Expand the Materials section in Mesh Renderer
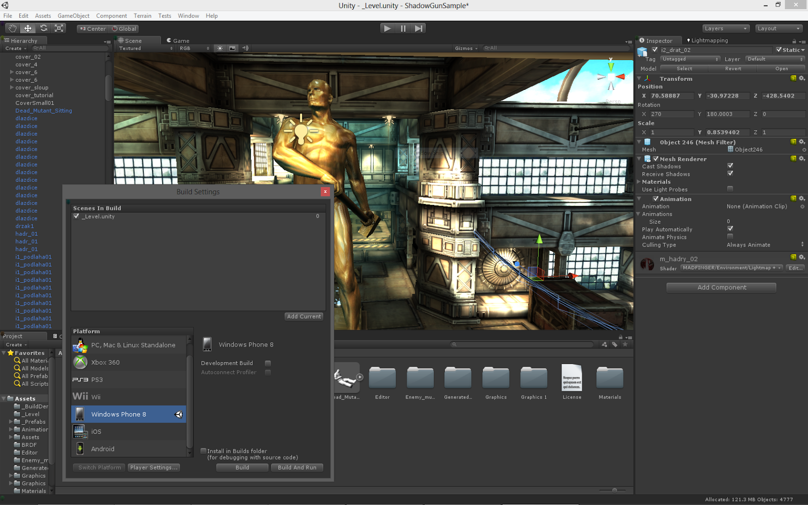 point(639,182)
